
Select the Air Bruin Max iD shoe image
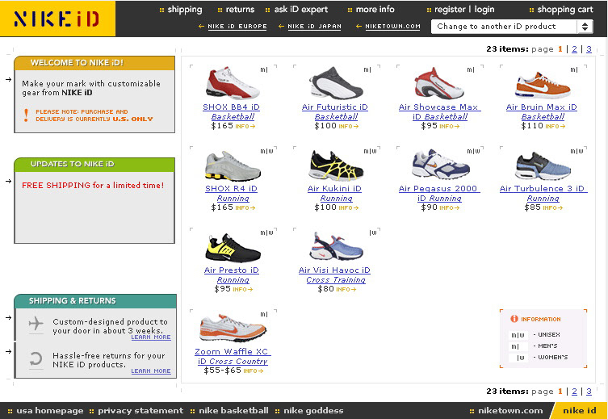tap(543, 85)
